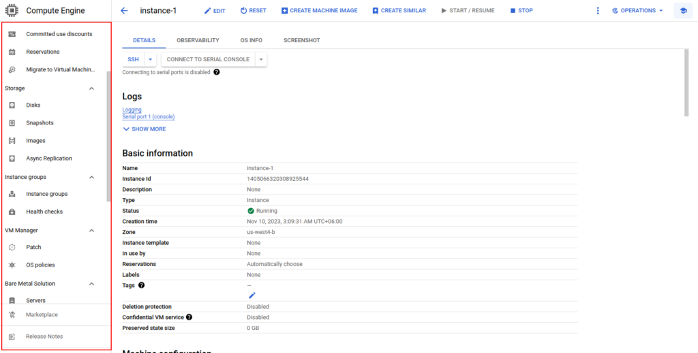This screenshot has height=353, width=698.
Task: Click the instance-1 page title
Action: coord(158,11)
